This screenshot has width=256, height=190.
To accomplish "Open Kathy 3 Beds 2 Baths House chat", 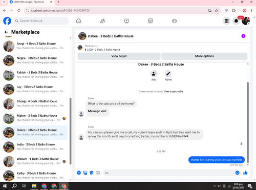I will 34,176.
